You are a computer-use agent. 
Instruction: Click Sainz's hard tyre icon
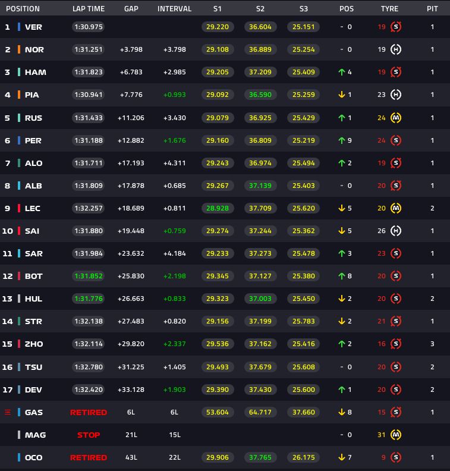click(x=395, y=231)
